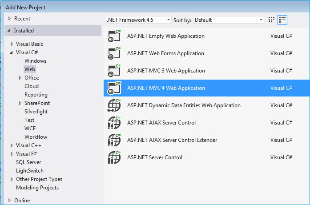Click the ASP.NET Empty Web Application icon
This screenshot has width=310, height=205.
(x=115, y=36)
